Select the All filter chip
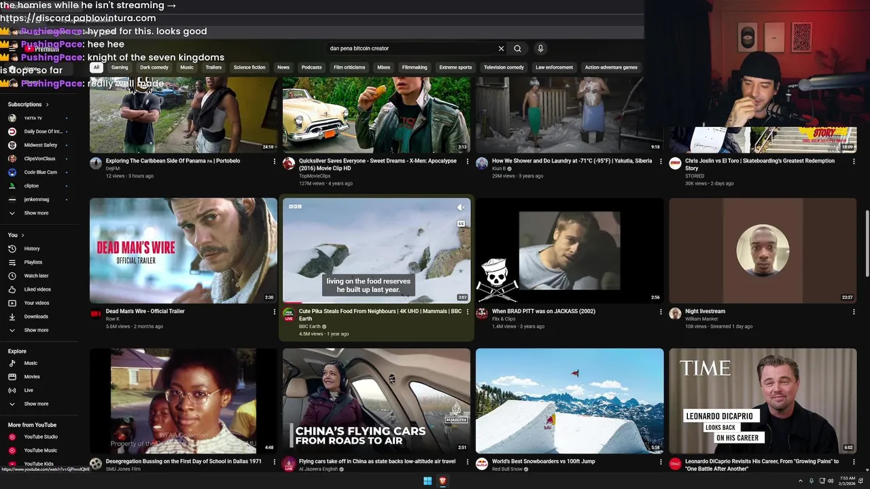This screenshot has width=870, height=489. pos(97,67)
